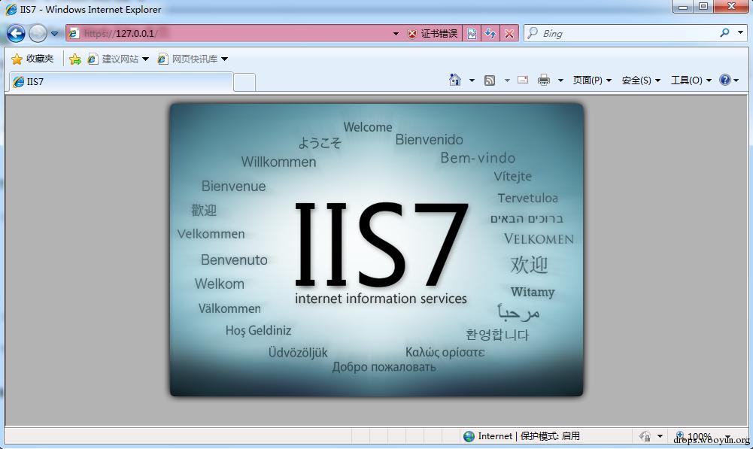Click the RSS feeds icon
This screenshot has height=449, width=753.
(x=490, y=80)
